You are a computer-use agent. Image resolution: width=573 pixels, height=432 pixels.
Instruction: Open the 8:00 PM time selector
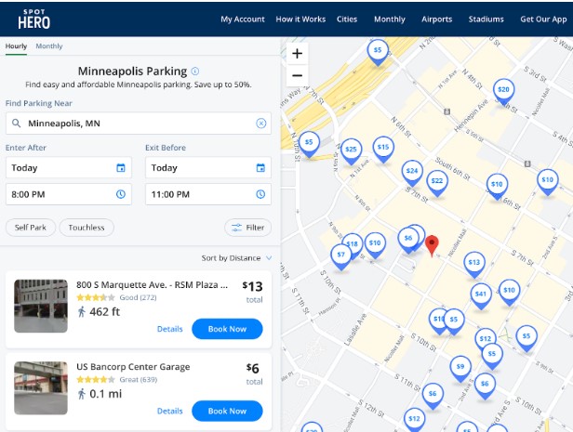tap(68, 194)
